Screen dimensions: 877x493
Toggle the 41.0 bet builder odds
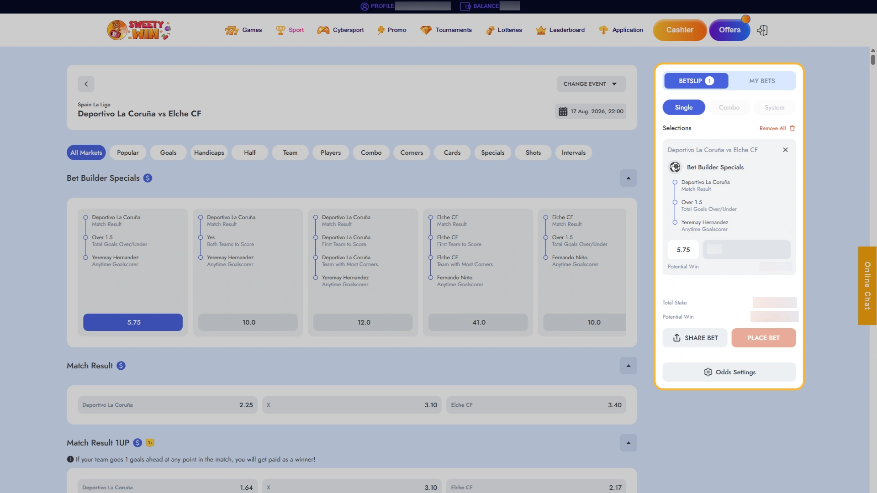[x=478, y=322]
